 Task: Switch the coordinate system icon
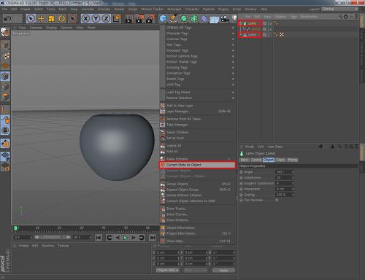point(117,18)
